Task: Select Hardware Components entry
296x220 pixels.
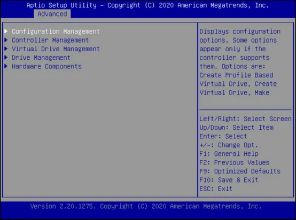Action: coord(46,66)
